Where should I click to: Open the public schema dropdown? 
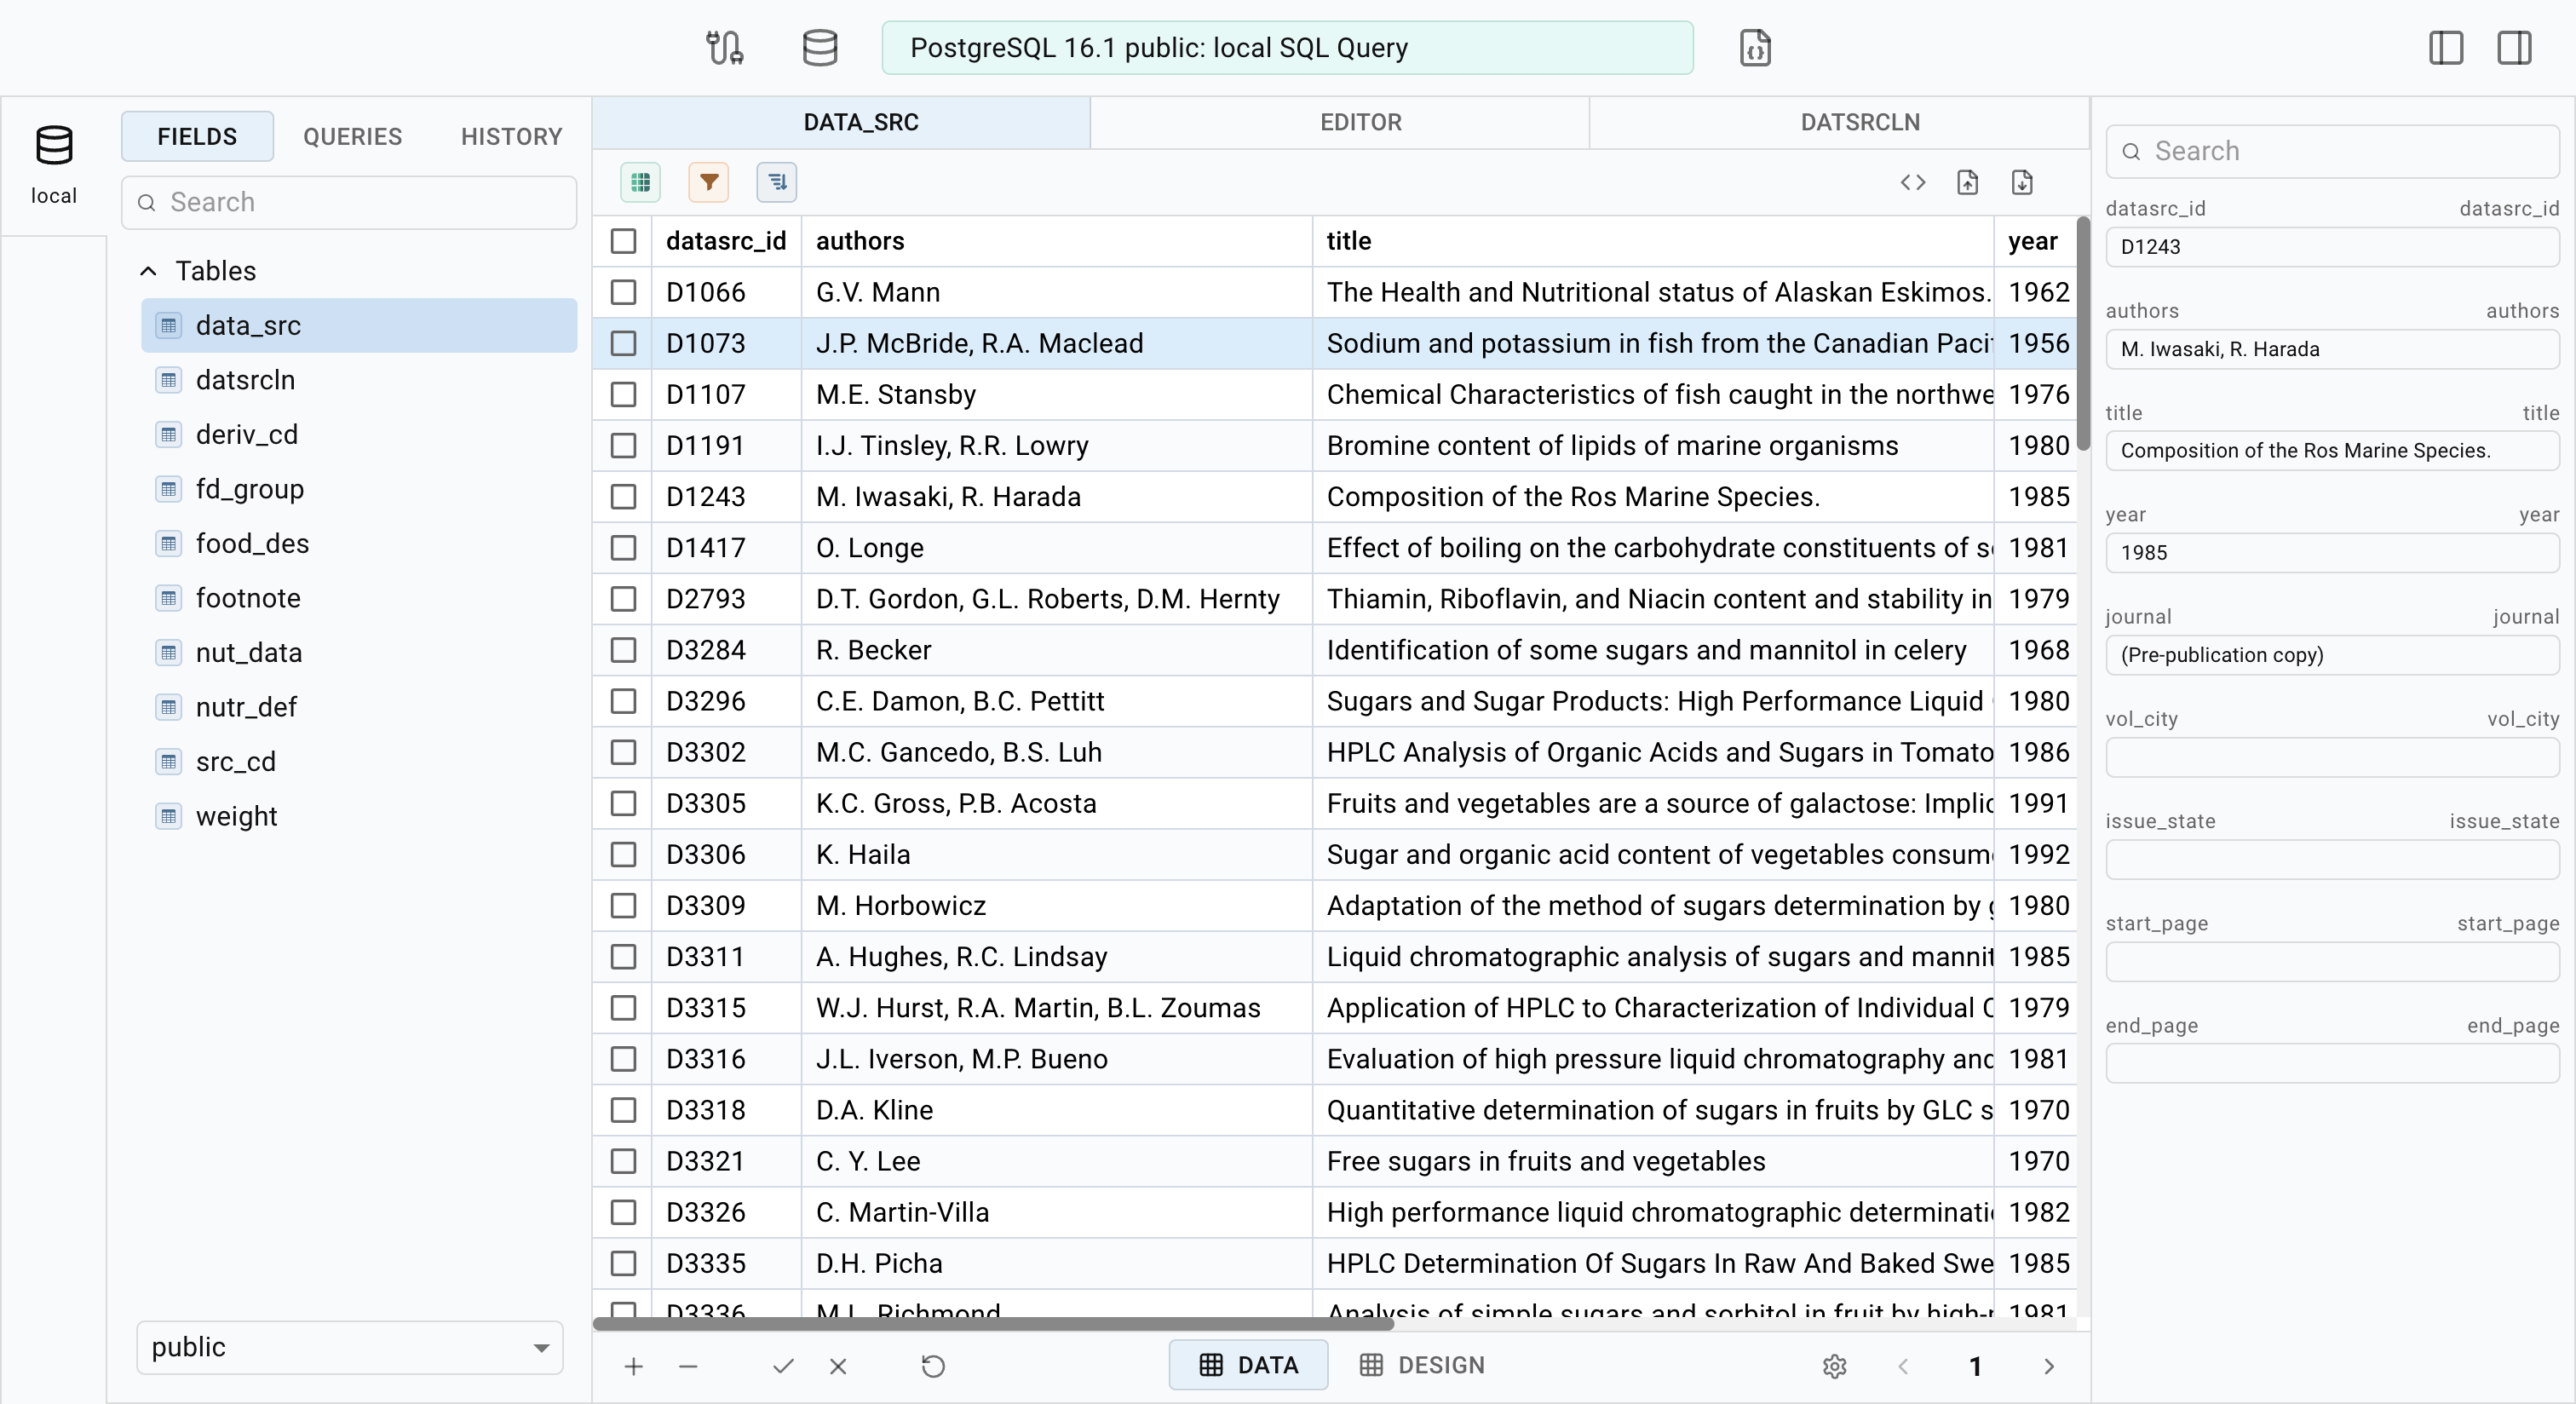coord(349,1347)
